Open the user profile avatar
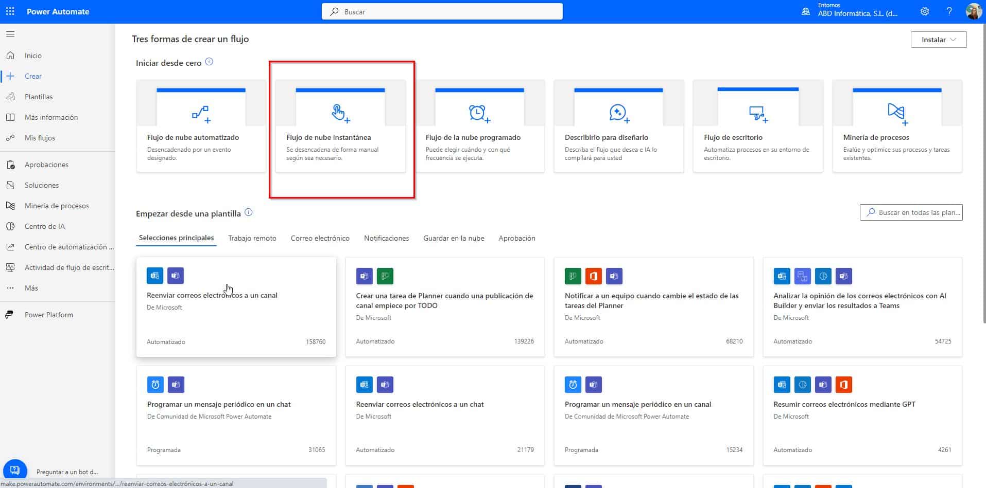Screen dimensions: 986x488 [973, 11]
